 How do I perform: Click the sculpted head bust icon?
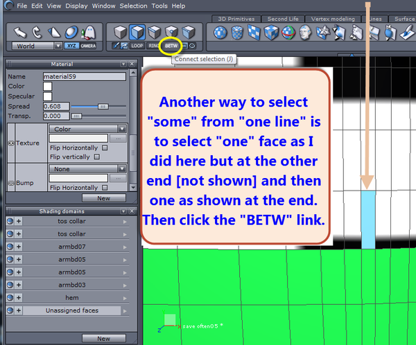click(x=305, y=33)
